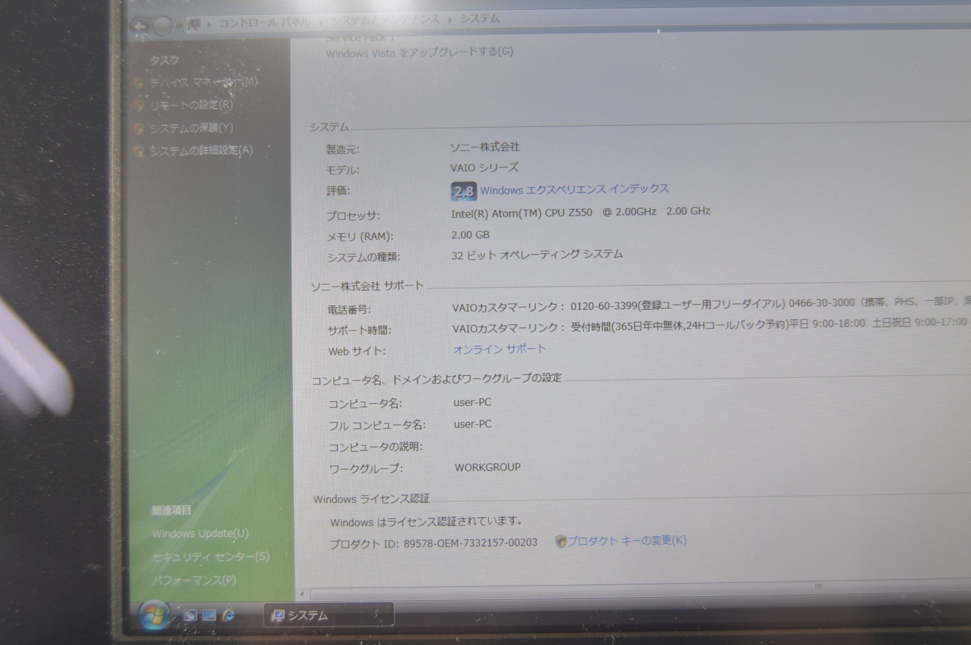Click shield icon beside リモートの設定
The height and width of the screenshot is (645, 971).
pyautogui.click(x=139, y=106)
